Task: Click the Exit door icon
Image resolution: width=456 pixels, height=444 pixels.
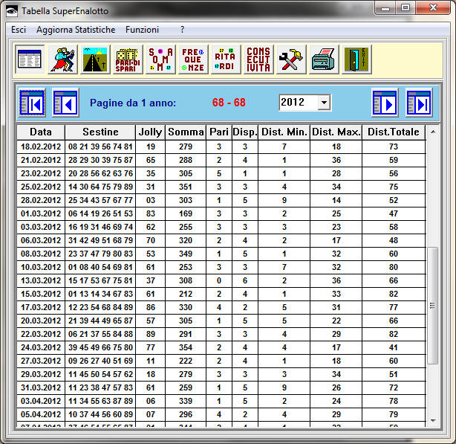Action: coord(356,59)
